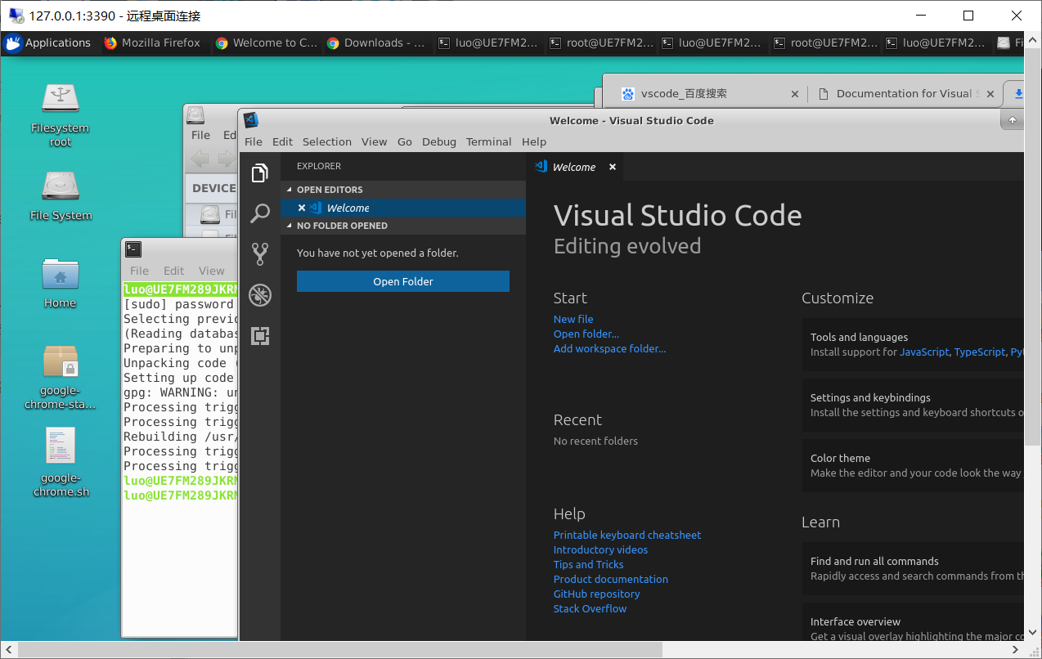Click the terminal window title bar icon
Viewport: 1042px width, 659px height.
coord(133,249)
